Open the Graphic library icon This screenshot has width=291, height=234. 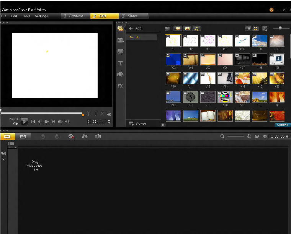[x=120, y=74]
